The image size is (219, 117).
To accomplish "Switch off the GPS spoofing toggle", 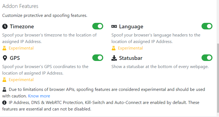I will tap(98, 58).
